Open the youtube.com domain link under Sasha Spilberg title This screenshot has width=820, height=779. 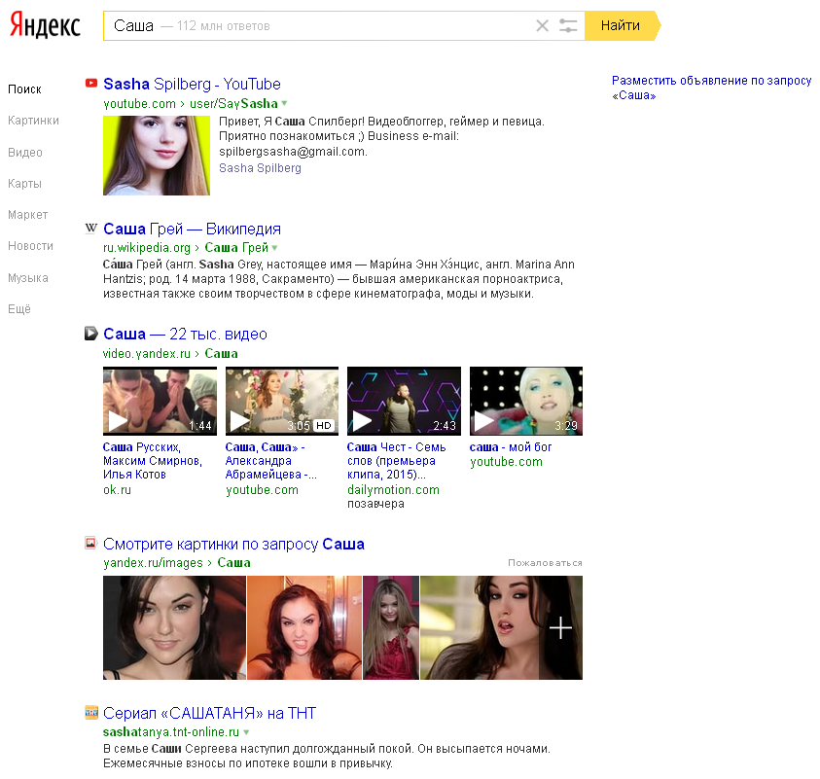coord(140,104)
